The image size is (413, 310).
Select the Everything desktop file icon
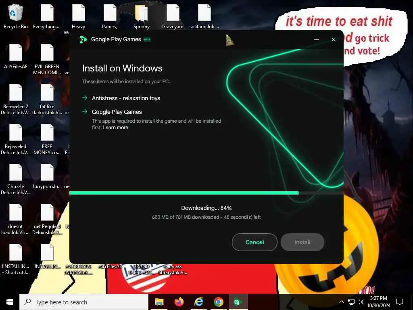click(x=47, y=16)
